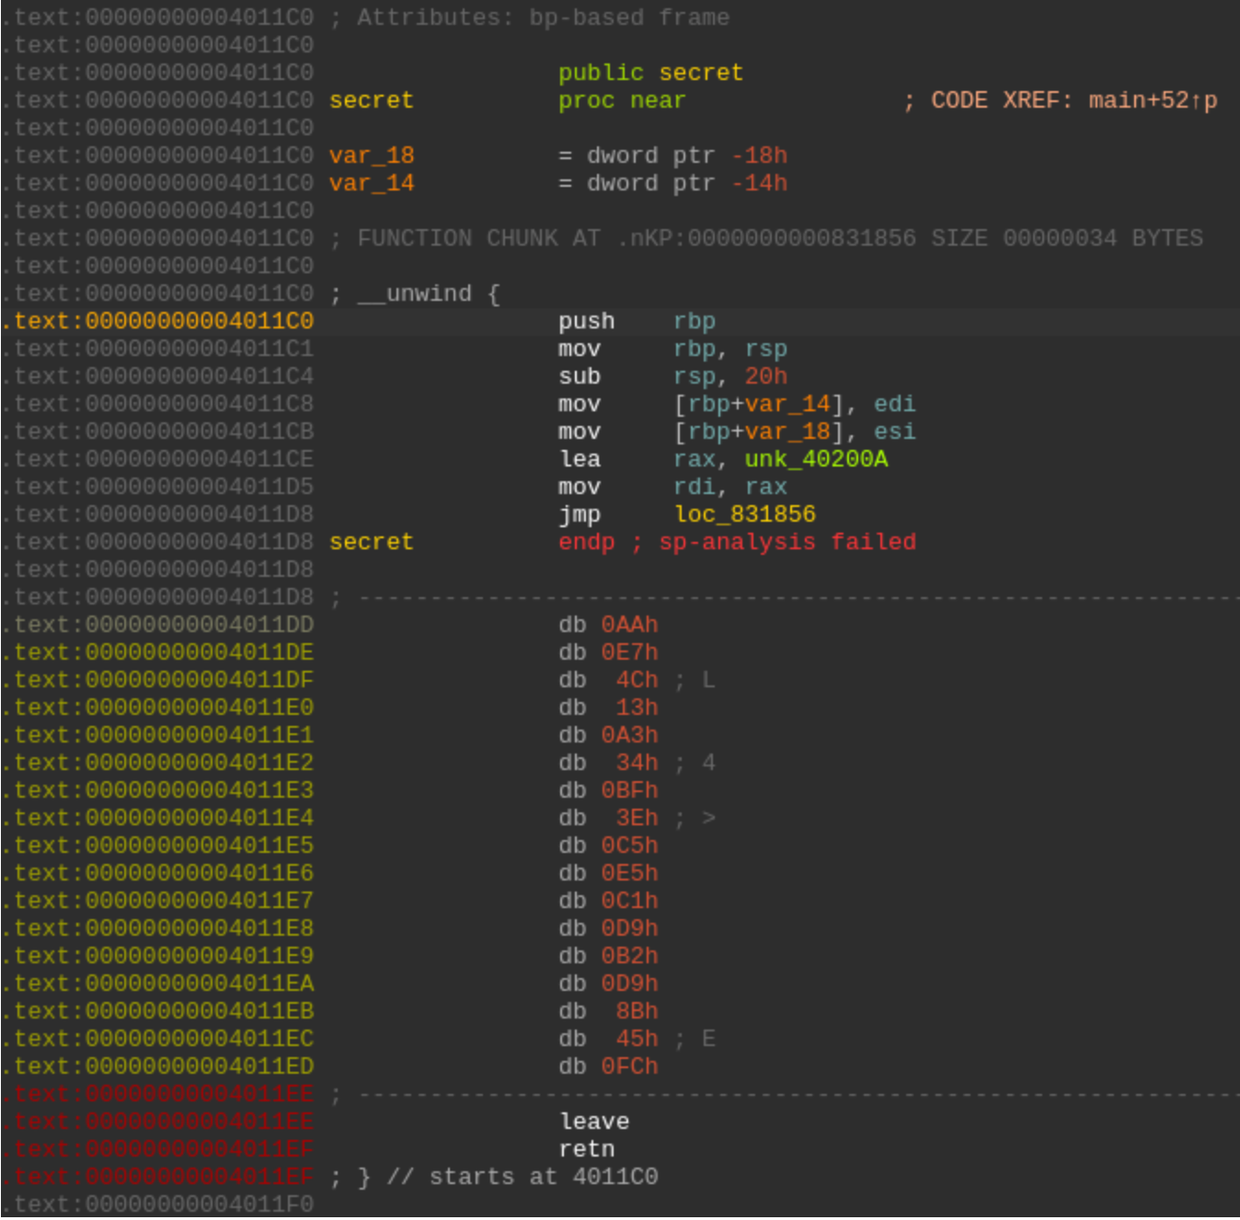The height and width of the screenshot is (1220, 1240).
Task: Select the 0FCh data byte value
Action: tap(629, 1066)
